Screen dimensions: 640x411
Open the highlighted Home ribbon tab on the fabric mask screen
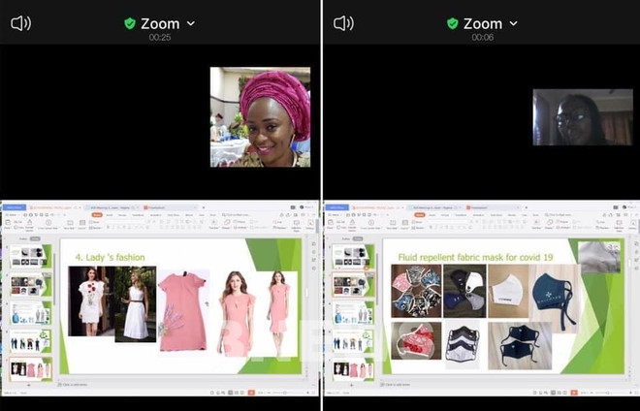[x=419, y=215]
